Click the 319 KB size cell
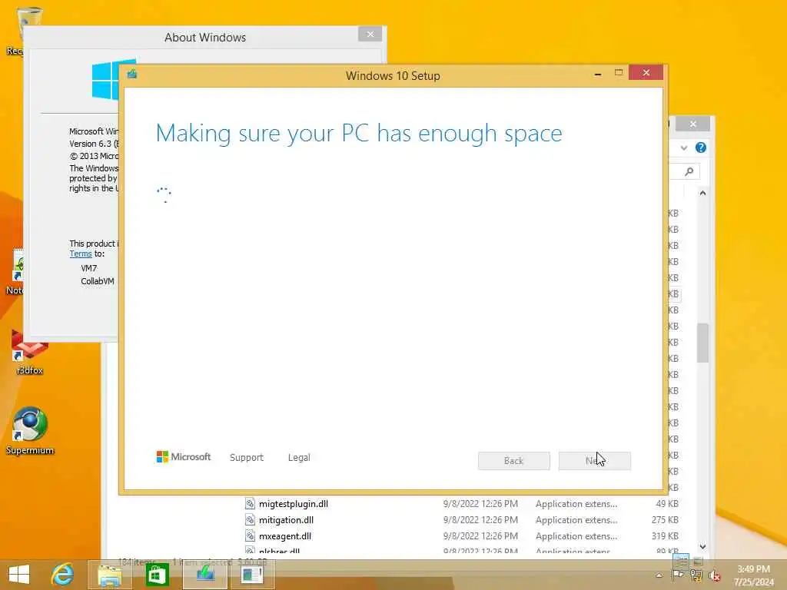Screen dimensions: 787x590 (x=665, y=535)
